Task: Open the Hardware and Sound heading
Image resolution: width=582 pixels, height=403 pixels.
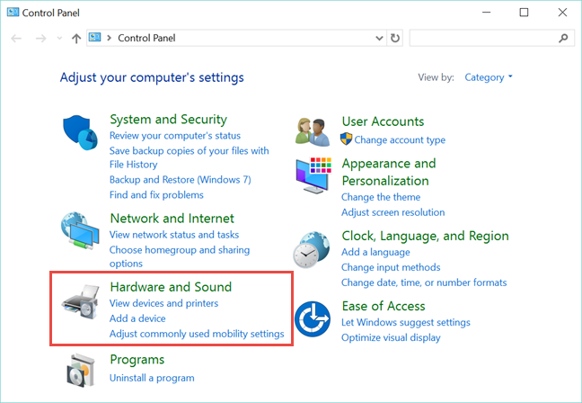Action: click(x=171, y=287)
